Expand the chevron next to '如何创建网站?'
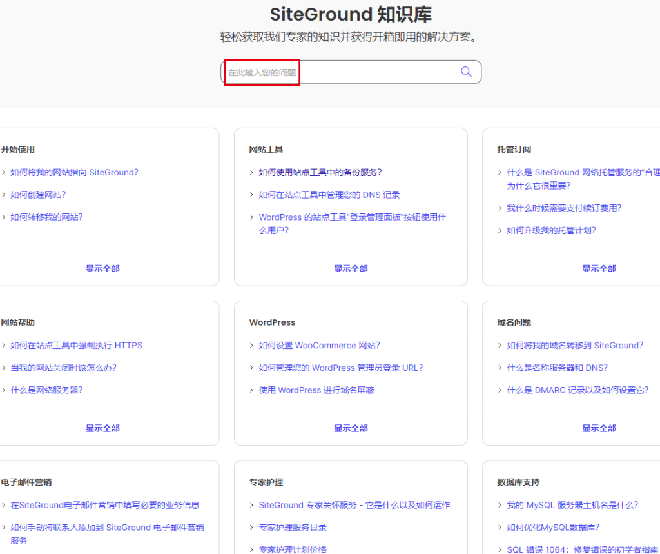 click(6, 195)
